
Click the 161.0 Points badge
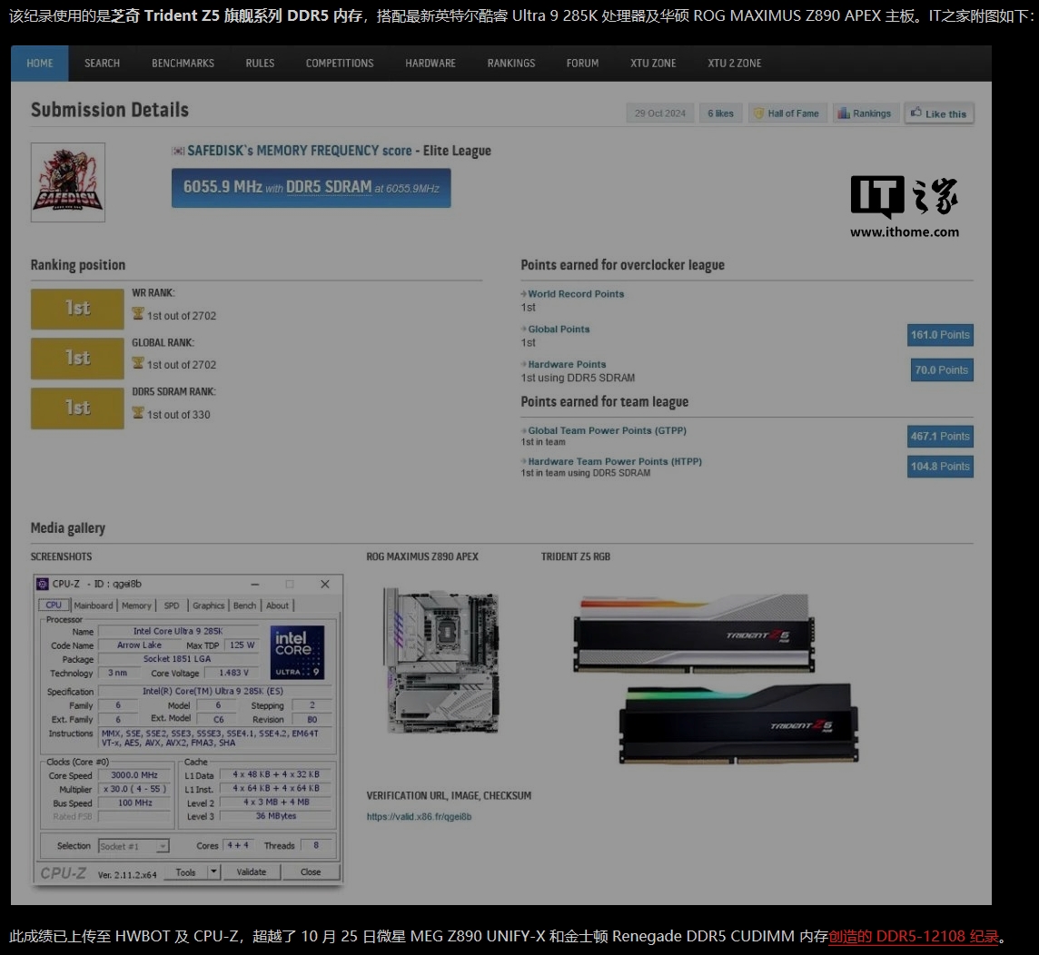point(940,335)
